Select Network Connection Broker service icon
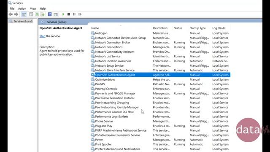The height and width of the screenshot is (152, 270). 93,42
